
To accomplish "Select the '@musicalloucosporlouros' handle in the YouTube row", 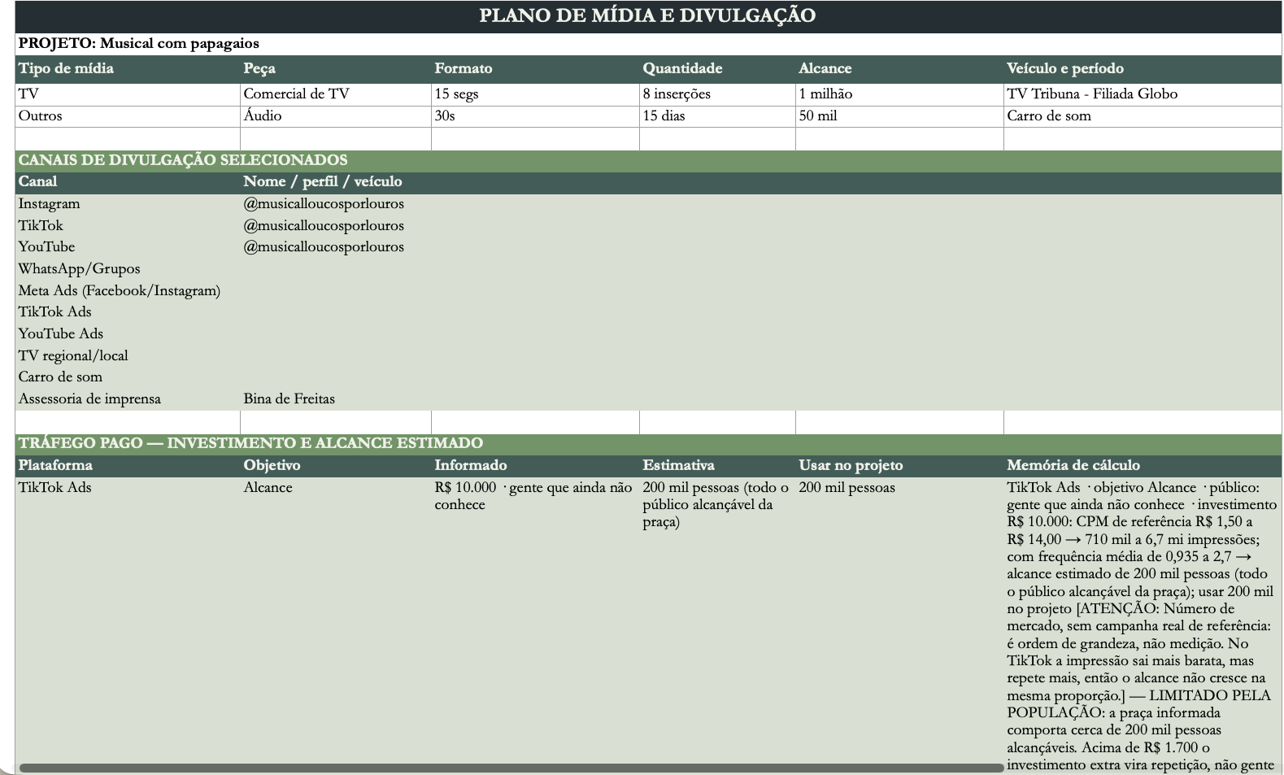I will tap(324, 247).
